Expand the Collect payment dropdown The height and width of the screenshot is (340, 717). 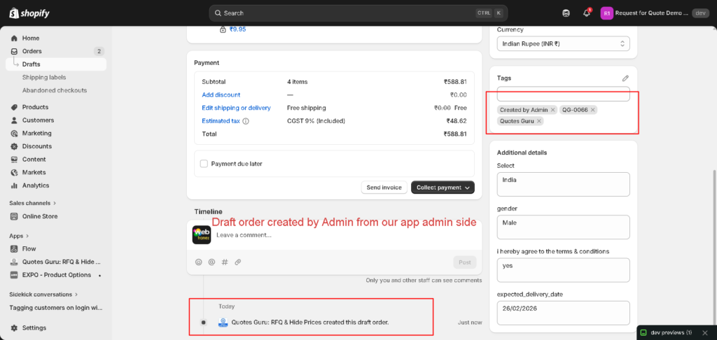pyautogui.click(x=467, y=187)
